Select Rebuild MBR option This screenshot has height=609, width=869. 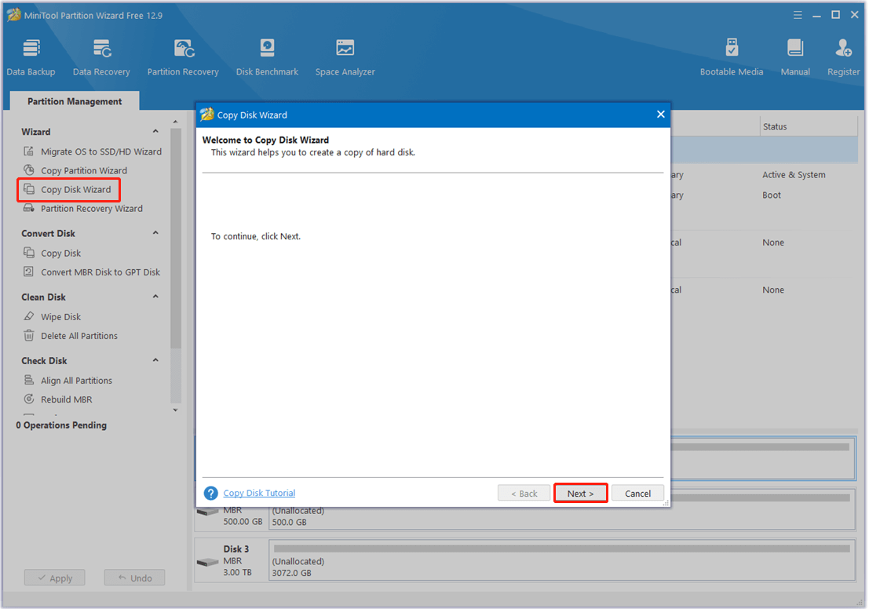(x=67, y=399)
